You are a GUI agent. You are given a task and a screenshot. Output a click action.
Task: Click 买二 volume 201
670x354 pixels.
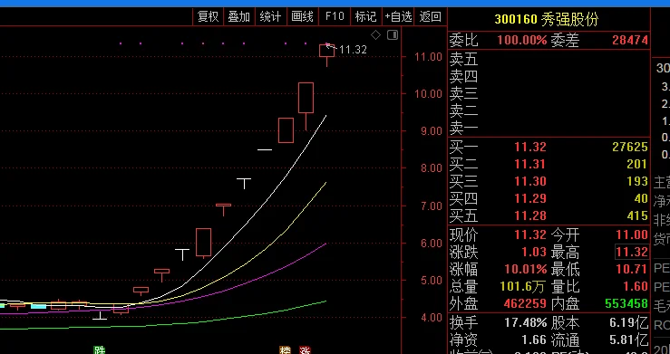637,164
